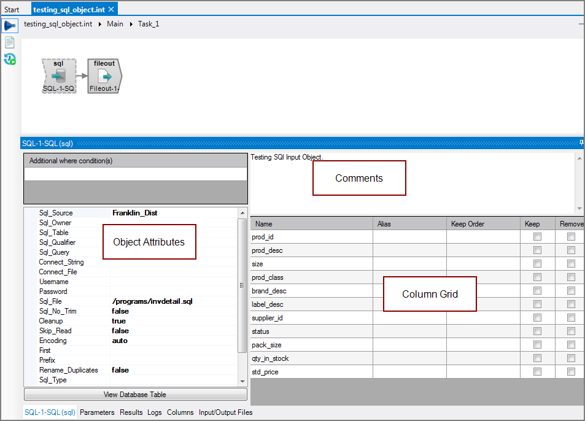Viewport: 585px width, 421px height.
Task: Open the report document icon in left sidebar
Action: (x=9, y=42)
